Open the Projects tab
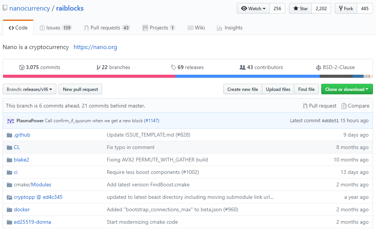 tap(159, 28)
